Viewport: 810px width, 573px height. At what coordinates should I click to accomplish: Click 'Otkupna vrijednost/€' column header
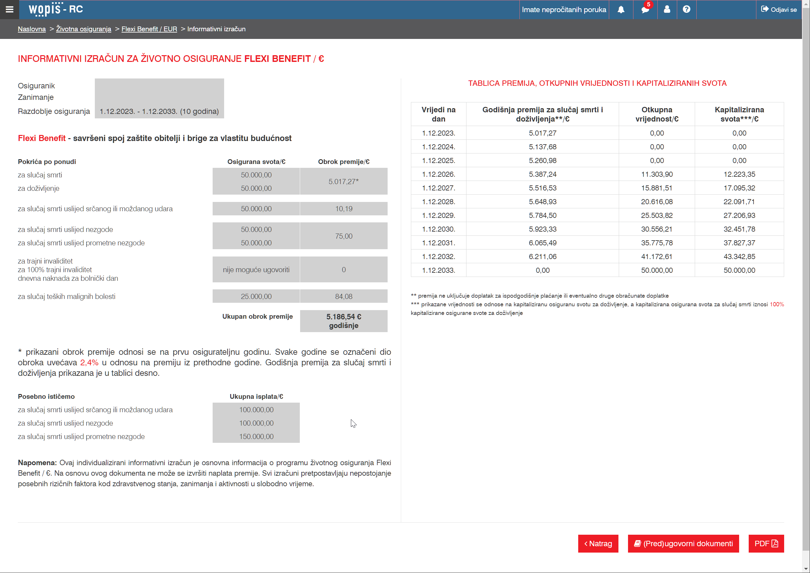[656, 114]
